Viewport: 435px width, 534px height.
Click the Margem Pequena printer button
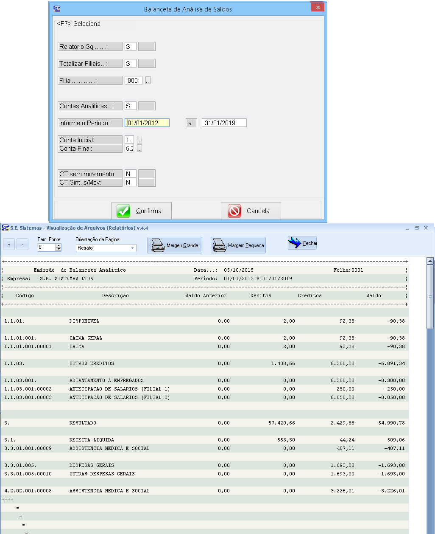(238, 245)
